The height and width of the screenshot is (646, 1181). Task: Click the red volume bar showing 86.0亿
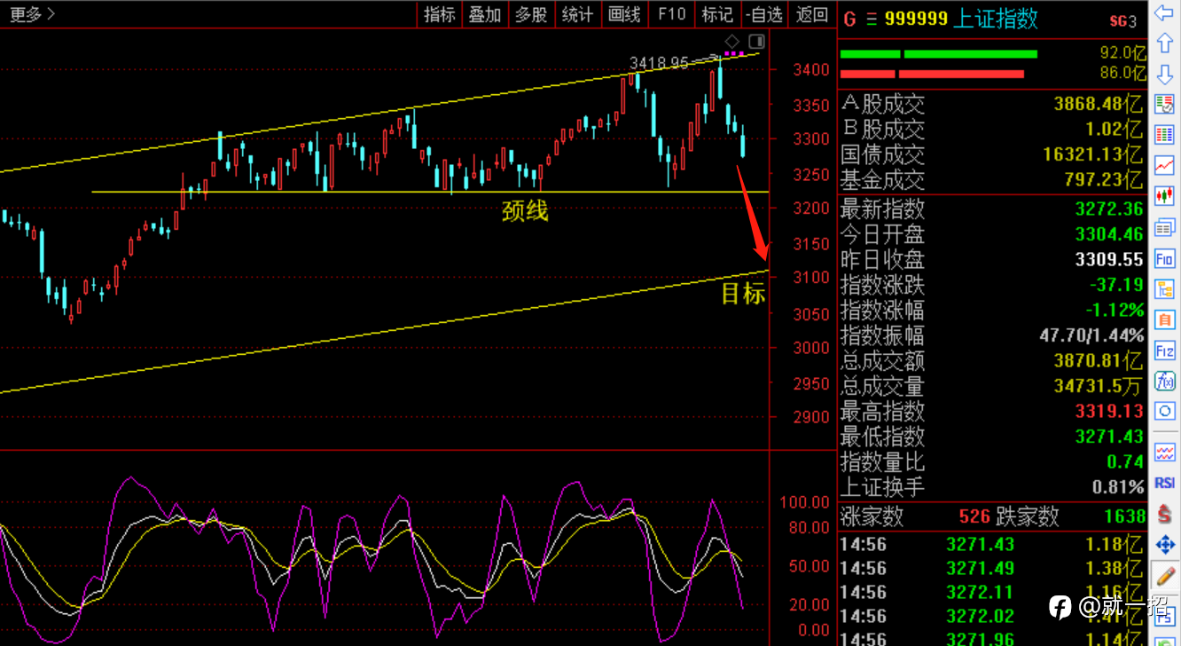pyautogui.click(x=932, y=74)
